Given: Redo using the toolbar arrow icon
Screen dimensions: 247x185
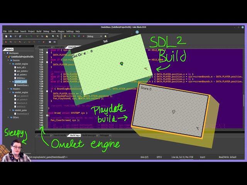Looking at the screenshot, I should tap(31, 36).
